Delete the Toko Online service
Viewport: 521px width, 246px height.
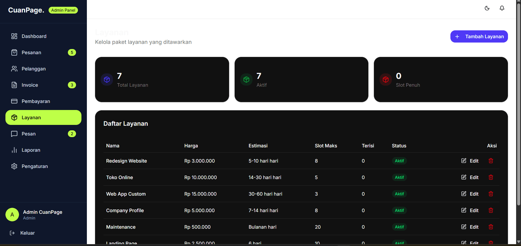point(491,177)
